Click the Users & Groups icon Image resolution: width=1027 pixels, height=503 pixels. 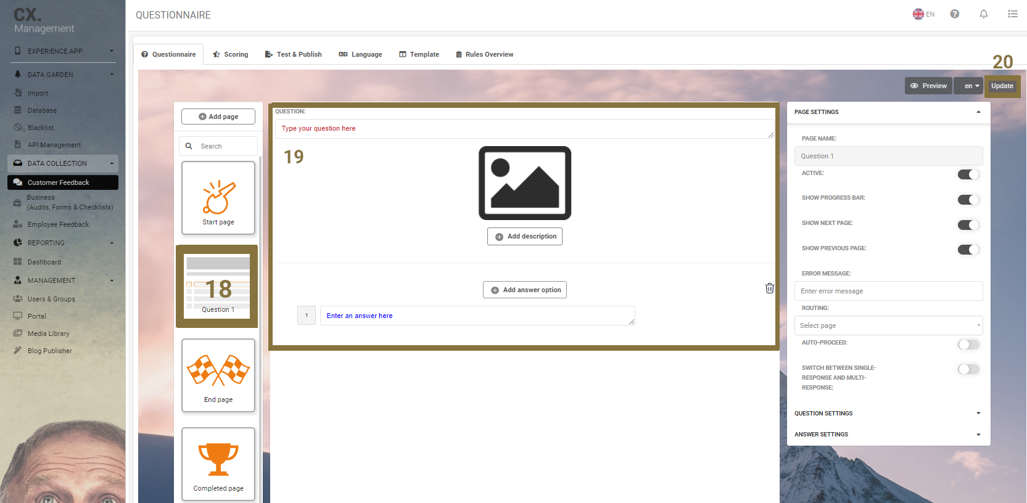coord(18,299)
